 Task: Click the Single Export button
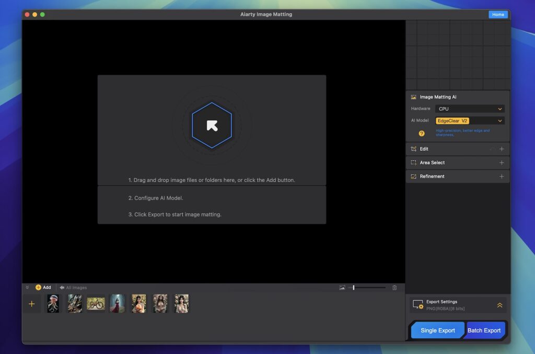437,330
